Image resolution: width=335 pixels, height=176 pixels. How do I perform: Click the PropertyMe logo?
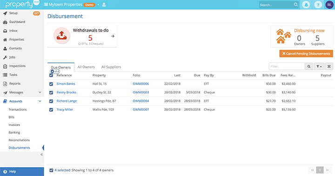click(22, 4)
